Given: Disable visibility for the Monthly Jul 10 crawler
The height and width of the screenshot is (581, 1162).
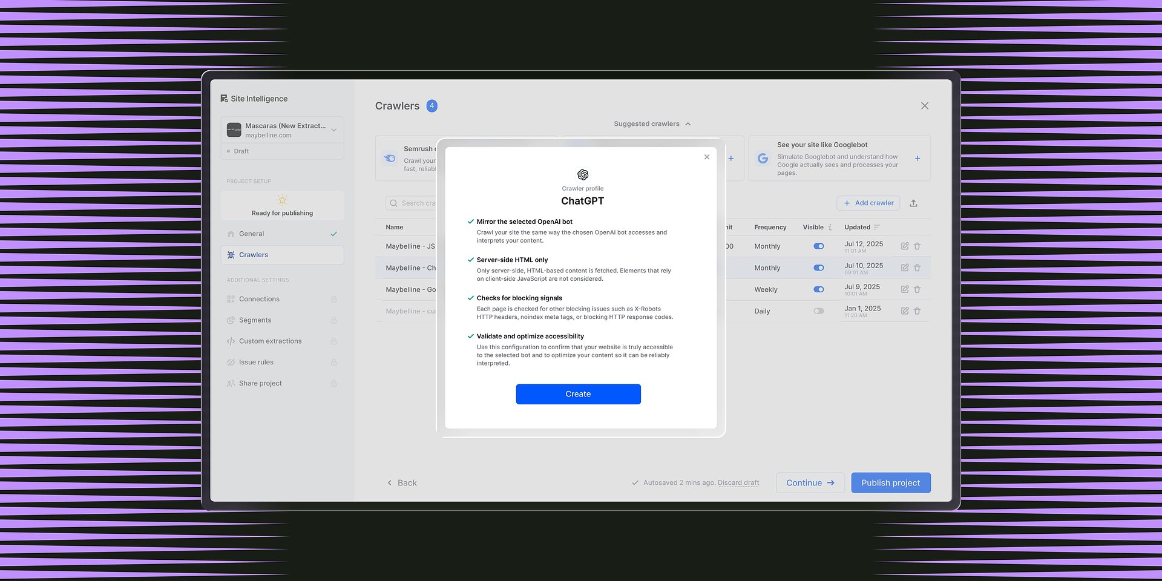Looking at the screenshot, I should tap(819, 268).
